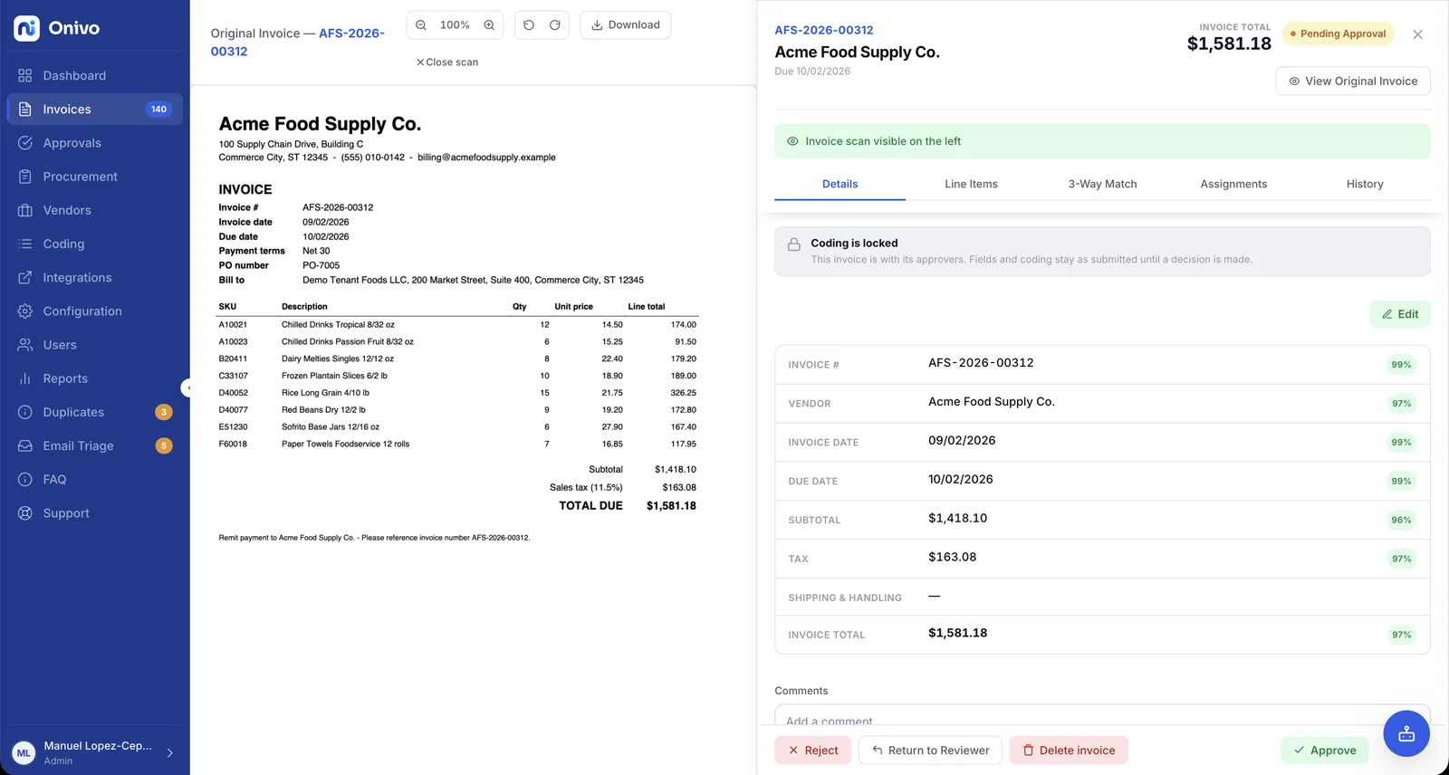Open the AFS-2026-00312 link in scan header
This screenshot has height=775, width=1449.
point(298,43)
